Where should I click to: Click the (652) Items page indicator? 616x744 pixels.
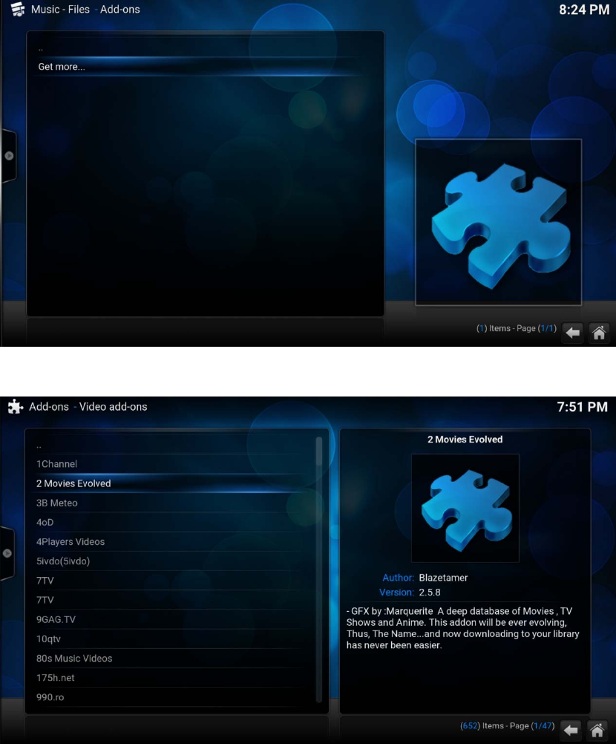(x=507, y=726)
